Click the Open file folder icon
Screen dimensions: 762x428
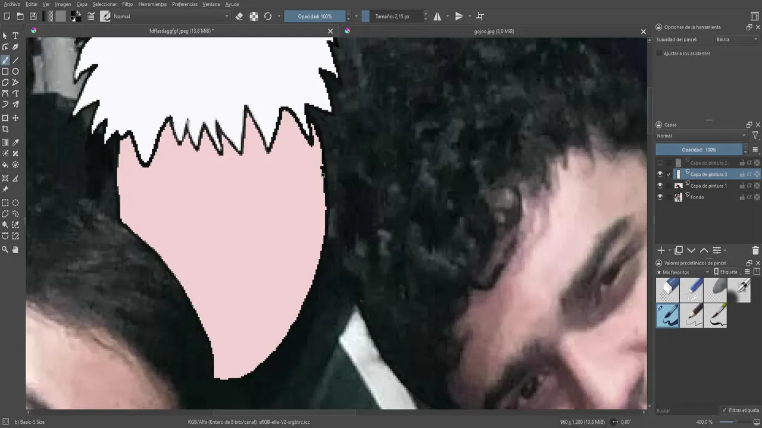[x=20, y=17]
